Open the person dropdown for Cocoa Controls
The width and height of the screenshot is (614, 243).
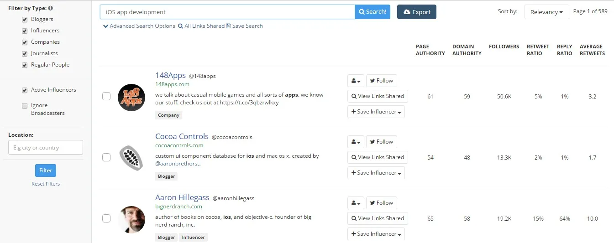pos(356,142)
